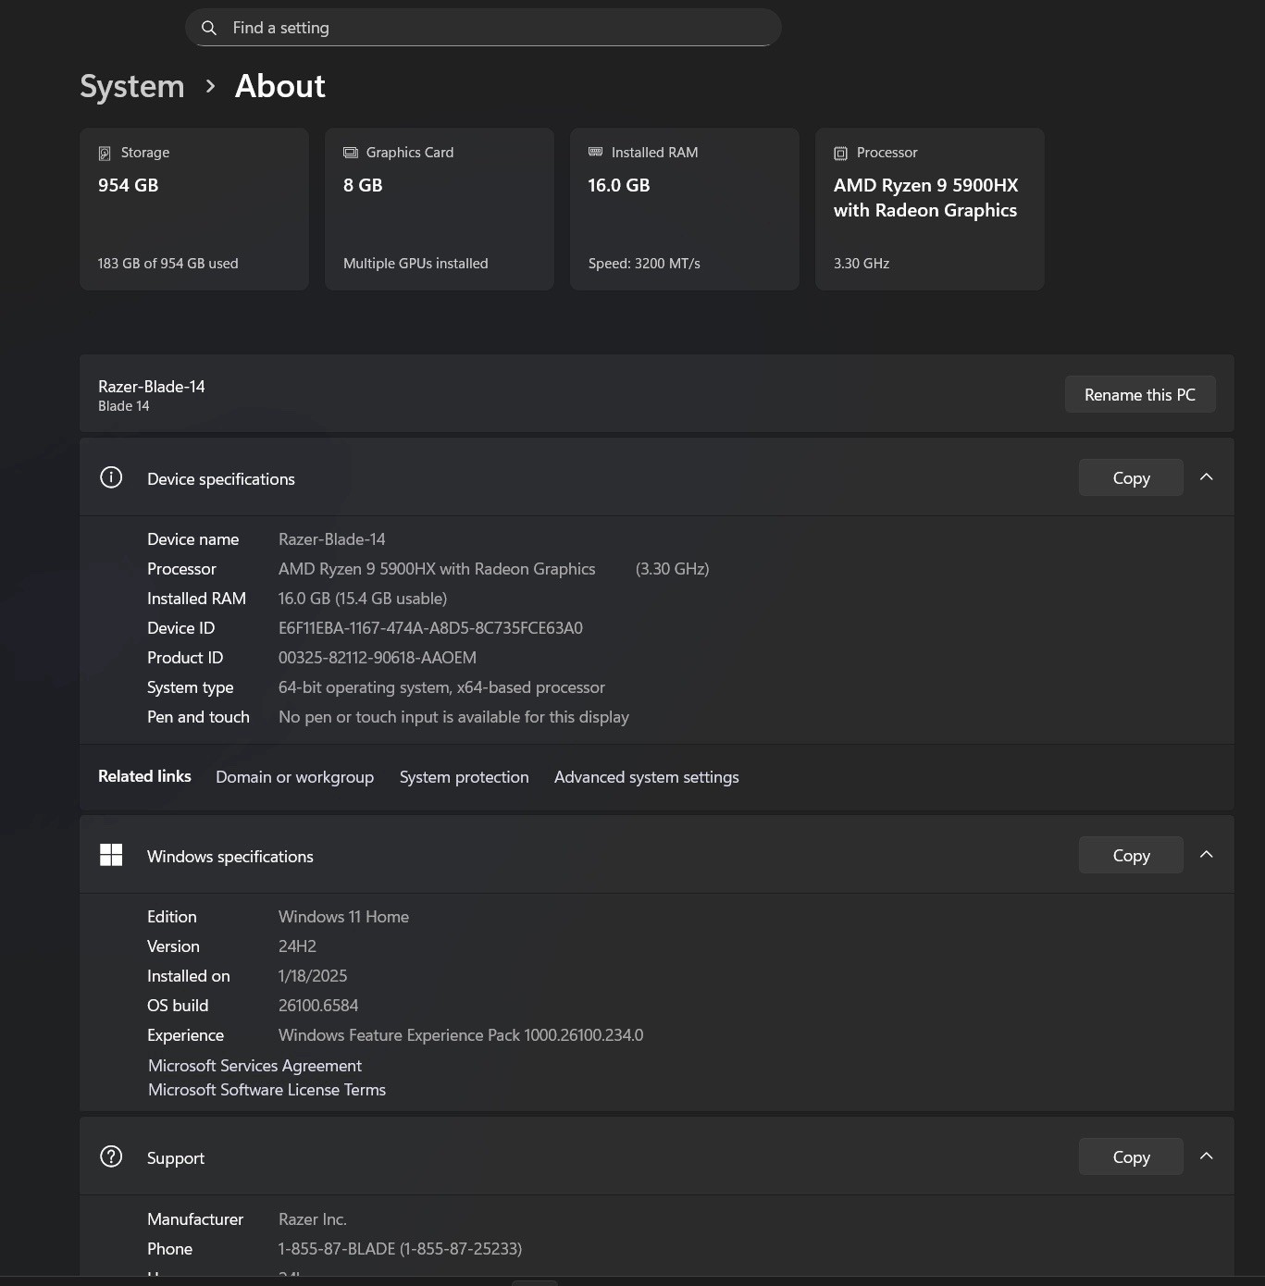Screen dimensions: 1265x1286
Task: Click 183 GB of 954 GB used text
Action: [167, 264]
